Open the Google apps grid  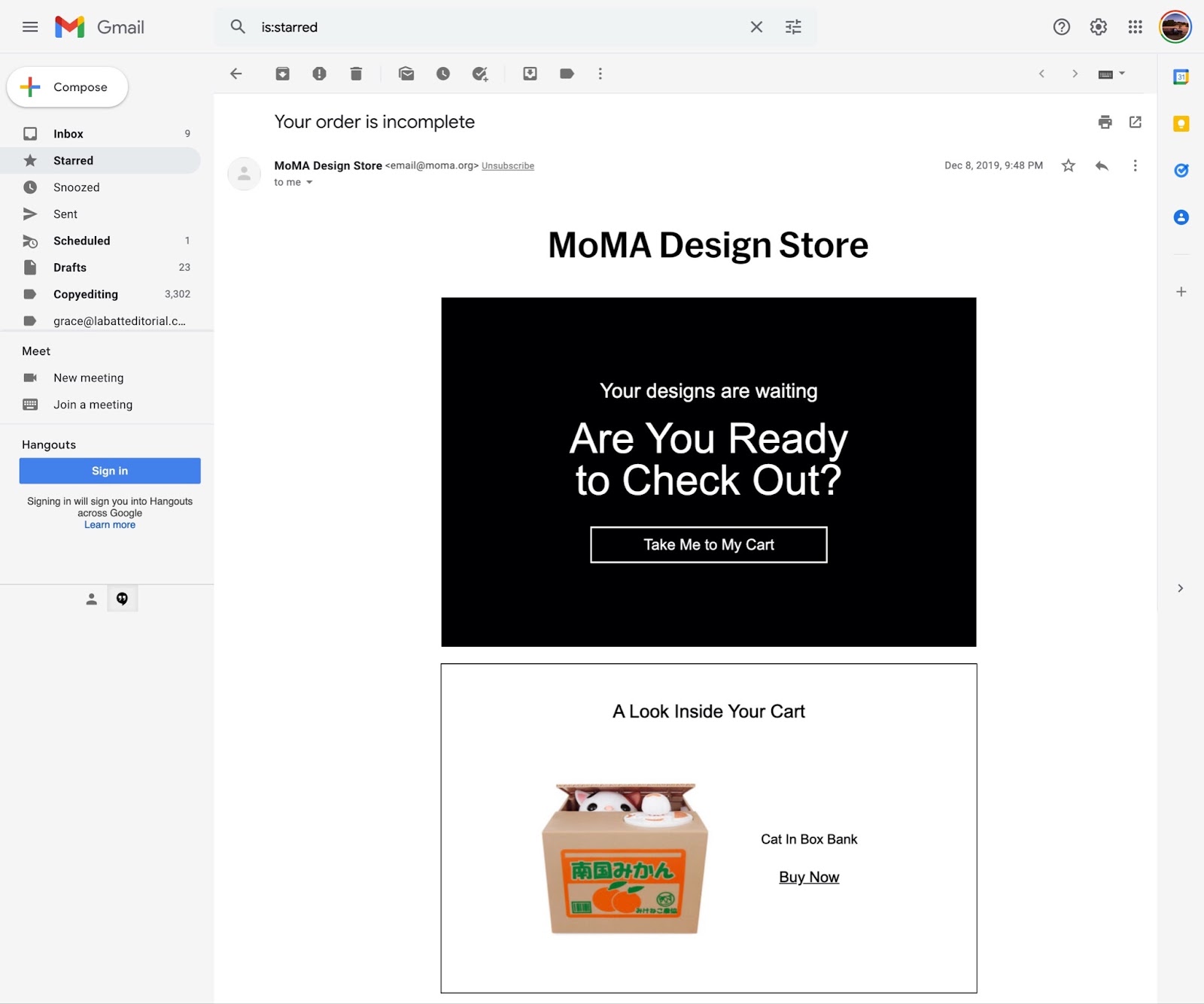[1135, 27]
